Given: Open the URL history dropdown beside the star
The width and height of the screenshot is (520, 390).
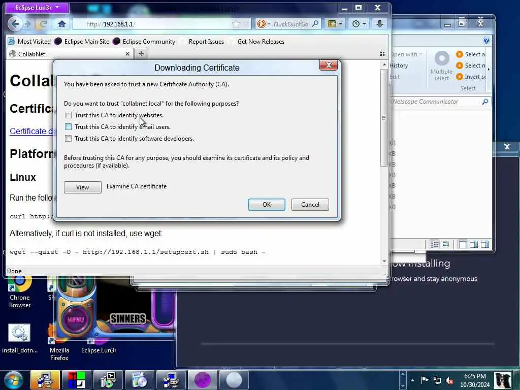Looking at the screenshot, I should tap(246, 24).
